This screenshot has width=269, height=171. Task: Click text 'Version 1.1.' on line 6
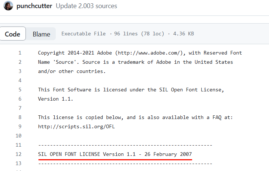point(55,99)
